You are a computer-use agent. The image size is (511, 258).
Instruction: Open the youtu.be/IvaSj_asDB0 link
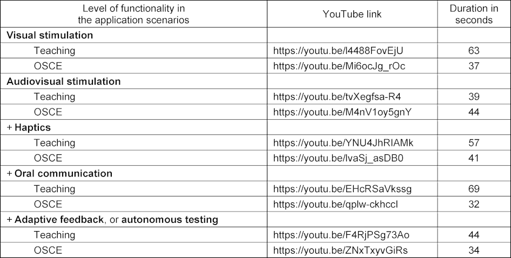pos(338,158)
